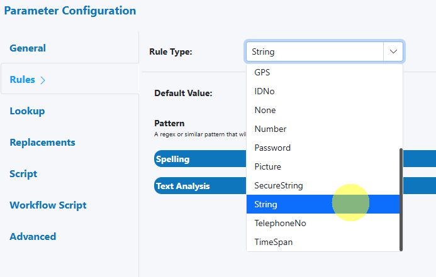This screenshot has height=277, width=436.
Task: Click the Rule Type dropdown chevron
Action: (393, 52)
